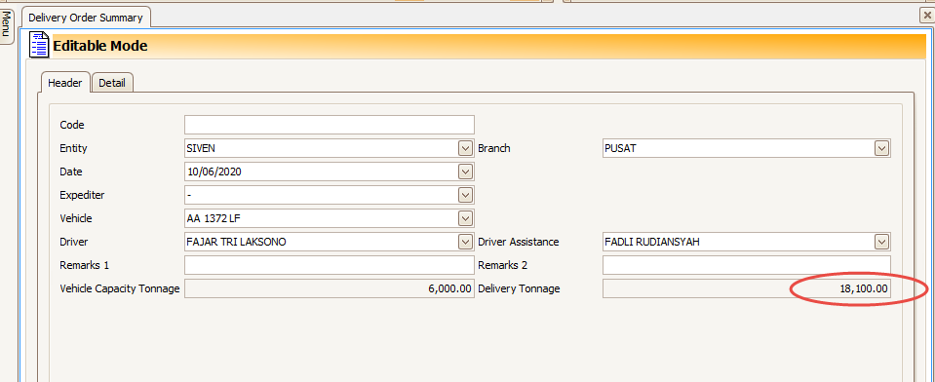
Task: Expand the Driver Assistance dropdown
Action: pos(882,242)
